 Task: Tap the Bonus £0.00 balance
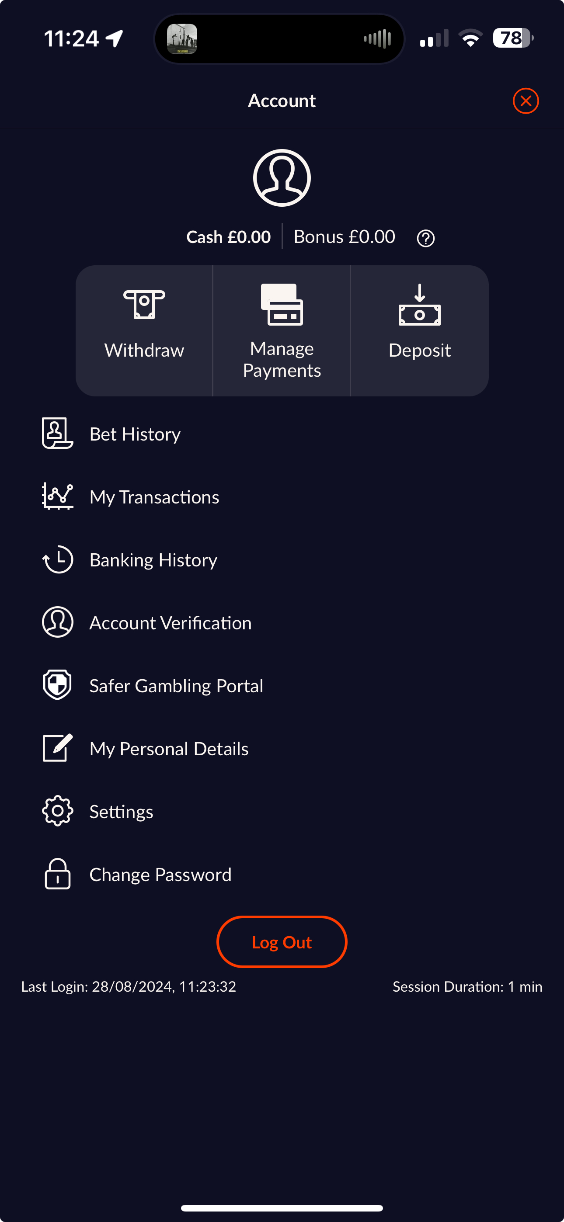[x=344, y=237]
